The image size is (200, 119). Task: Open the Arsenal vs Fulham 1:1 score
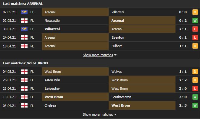(183, 46)
